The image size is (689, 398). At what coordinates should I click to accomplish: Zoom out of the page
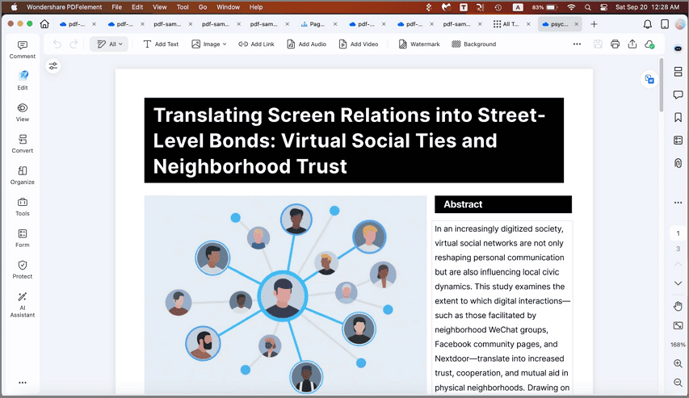click(x=678, y=383)
